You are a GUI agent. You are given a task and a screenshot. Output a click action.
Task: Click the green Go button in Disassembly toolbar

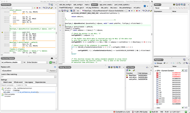click(x=35, y=8)
